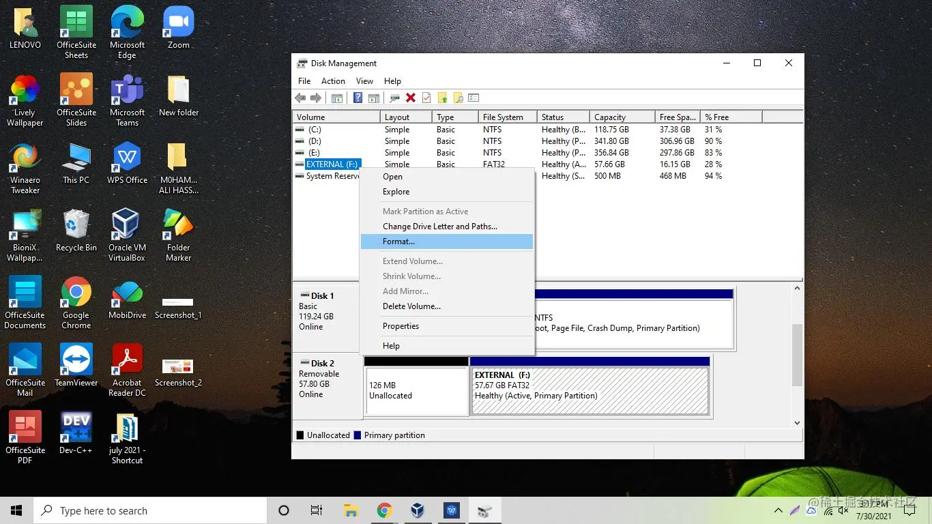The height and width of the screenshot is (524, 932).
Task: Select the Oracle VM VirtualBox desktop icon
Action: 127,235
